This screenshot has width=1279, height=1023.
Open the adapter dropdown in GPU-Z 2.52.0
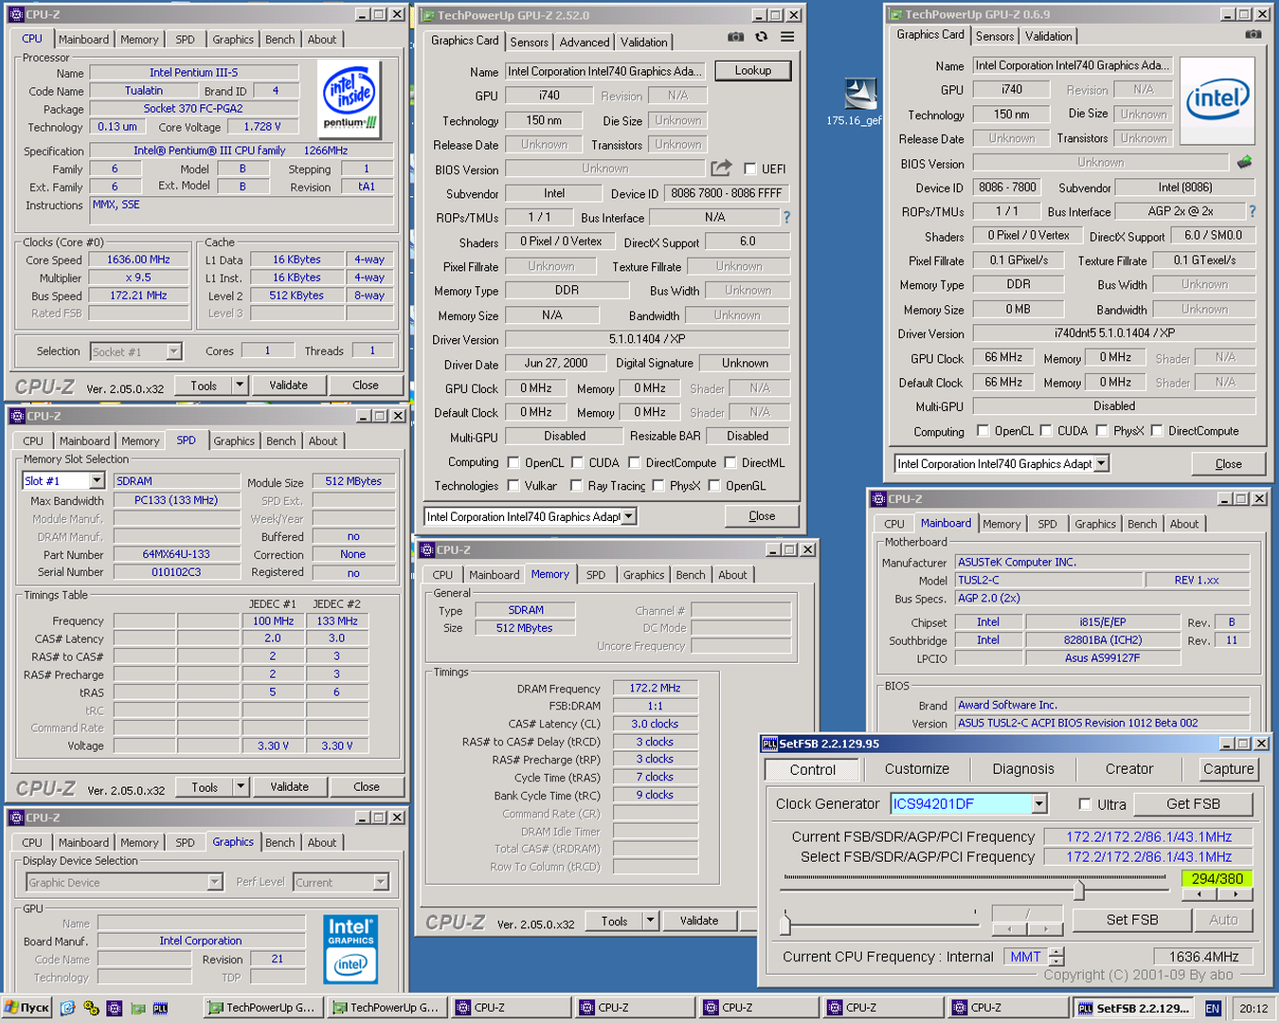pyautogui.click(x=629, y=516)
